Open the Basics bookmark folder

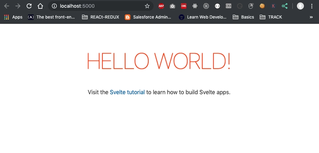243,17
